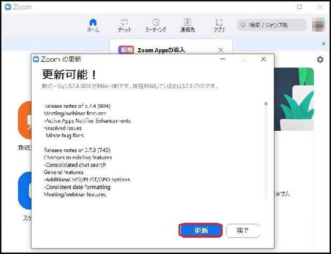The height and width of the screenshot is (254, 331).
Task: Click 'Release notes of 5.7.3 (745)' text
Action: click(77, 150)
